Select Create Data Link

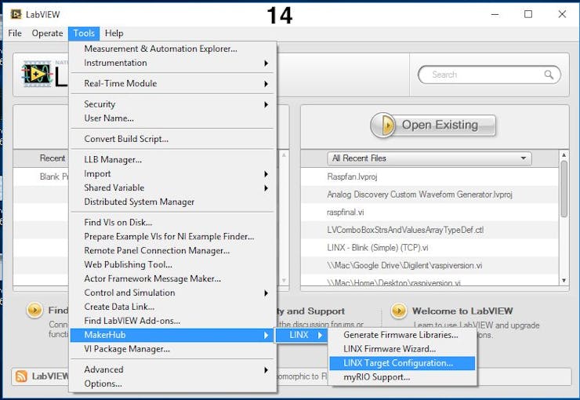pos(173,307)
